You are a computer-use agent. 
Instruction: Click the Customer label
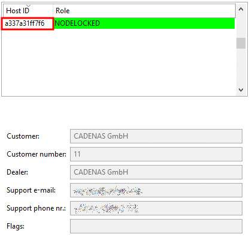point(23,136)
